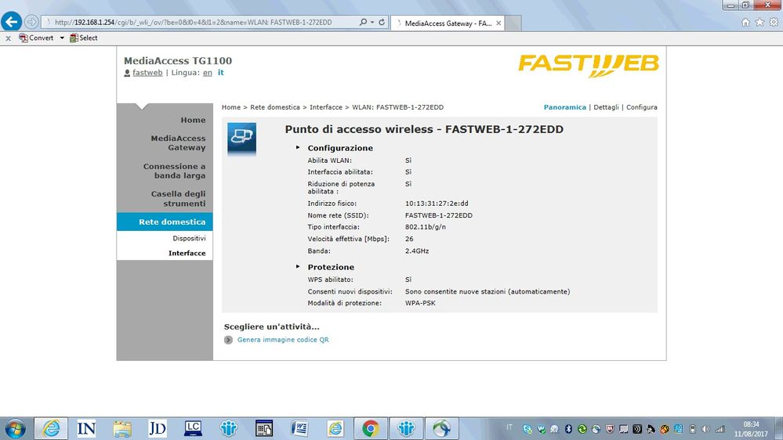Screen dimensions: 783x440
Task: Open the LC application in the taskbar
Action: tap(193, 428)
